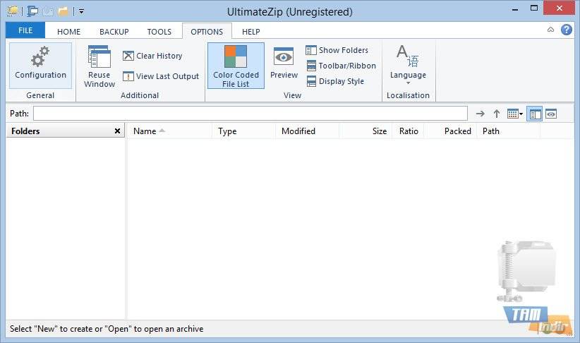The height and width of the screenshot is (343, 580).
Task: Toggle the preview eye button in path bar
Action: pyautogui.click(x=551, y=114)
